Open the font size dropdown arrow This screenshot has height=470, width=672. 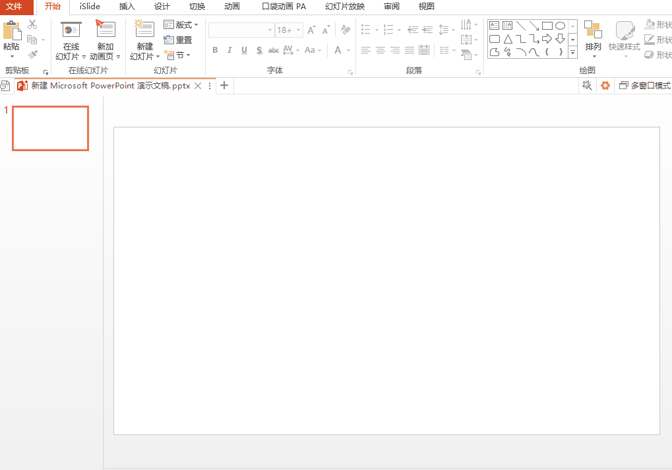[298, 30]
